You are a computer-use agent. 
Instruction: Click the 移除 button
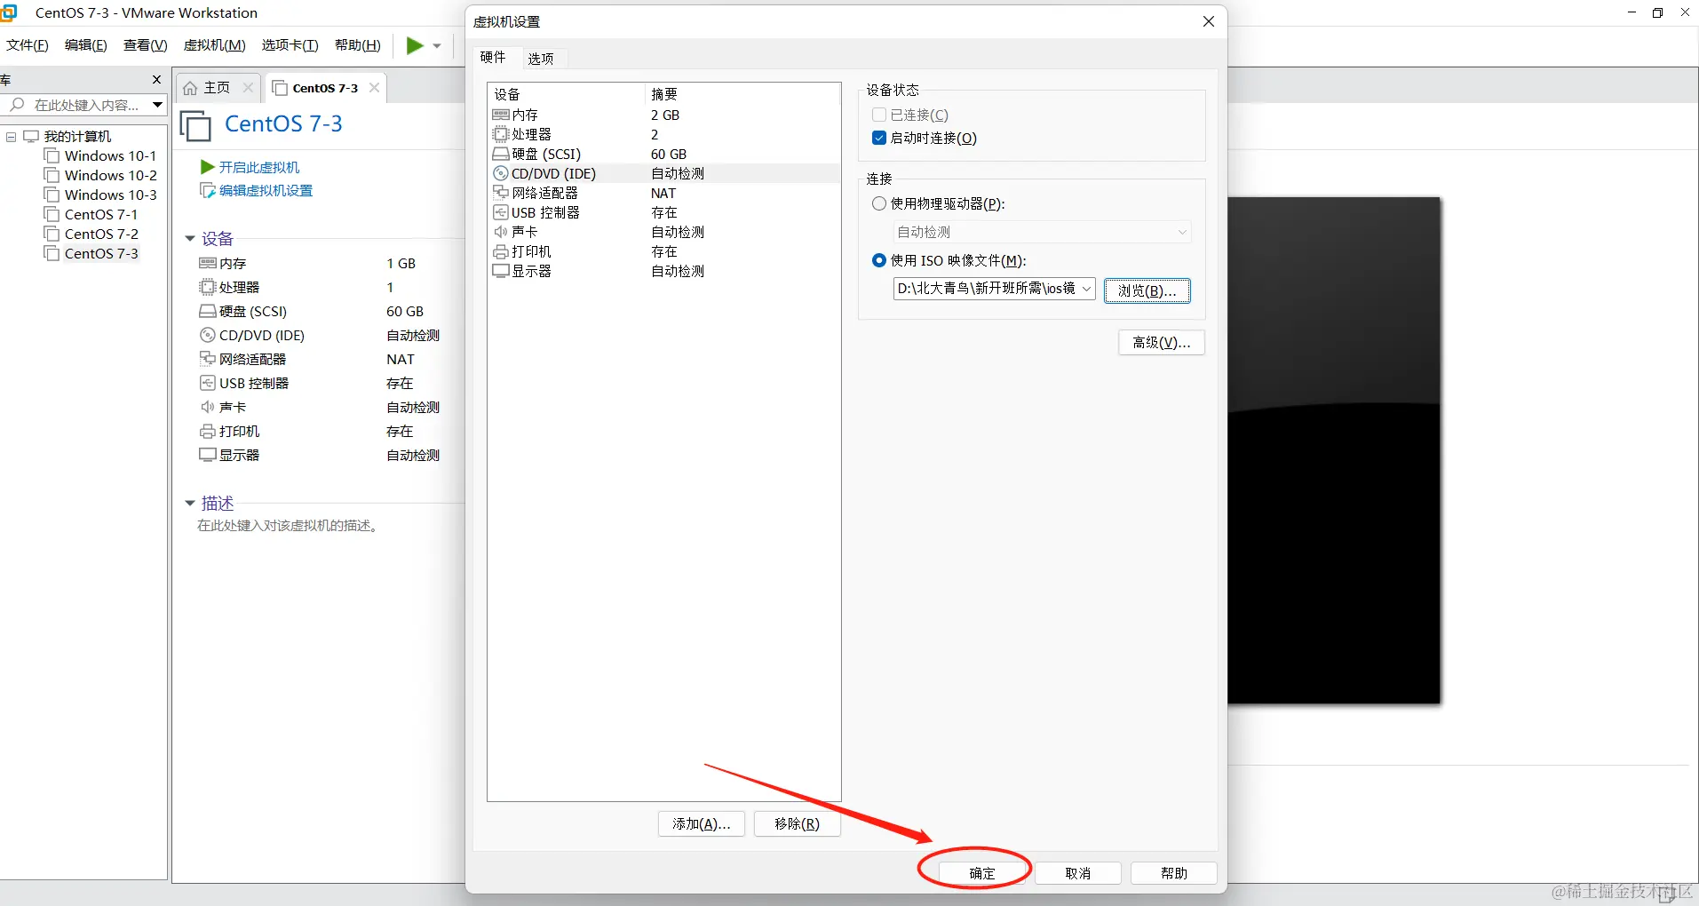click(798, 824)
